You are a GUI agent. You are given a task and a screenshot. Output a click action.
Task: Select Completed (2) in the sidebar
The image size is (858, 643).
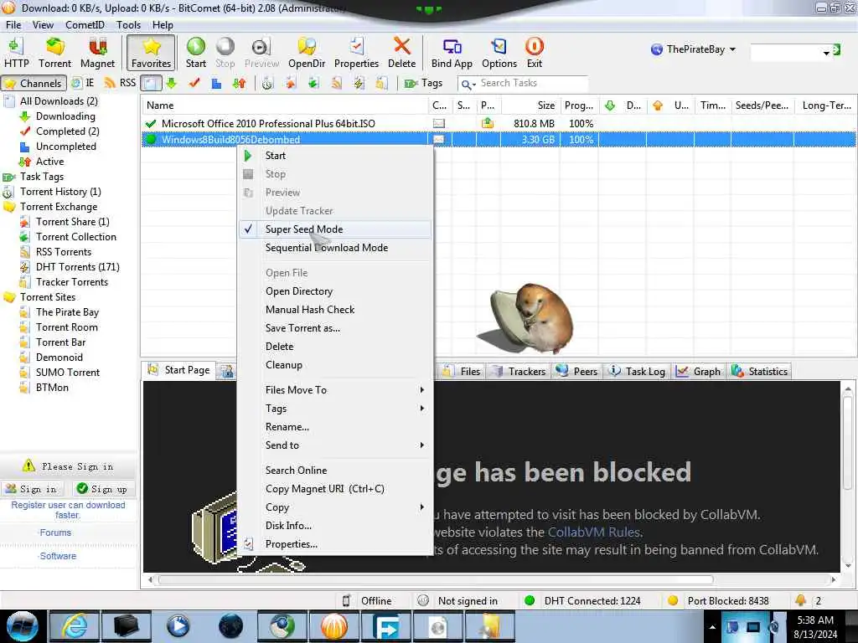(x=67, y=131)
